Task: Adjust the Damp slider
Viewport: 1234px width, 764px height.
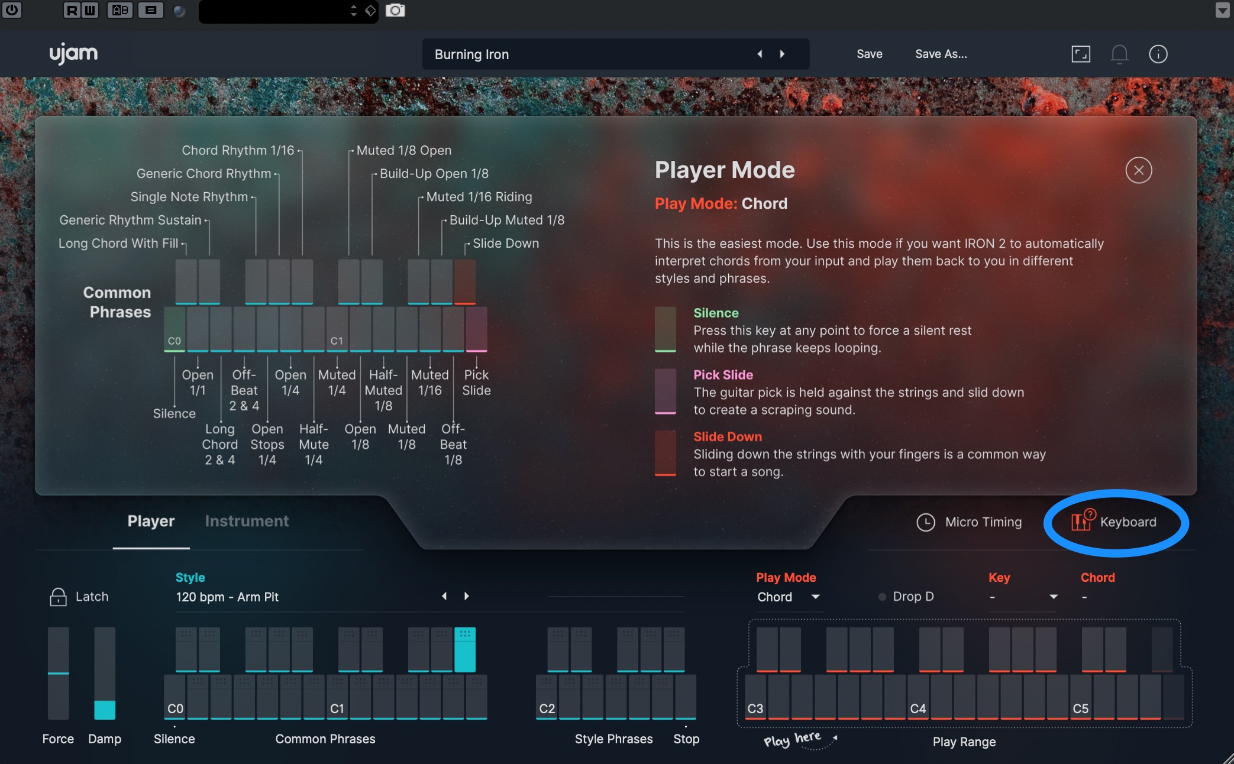Action: [105, 673]
